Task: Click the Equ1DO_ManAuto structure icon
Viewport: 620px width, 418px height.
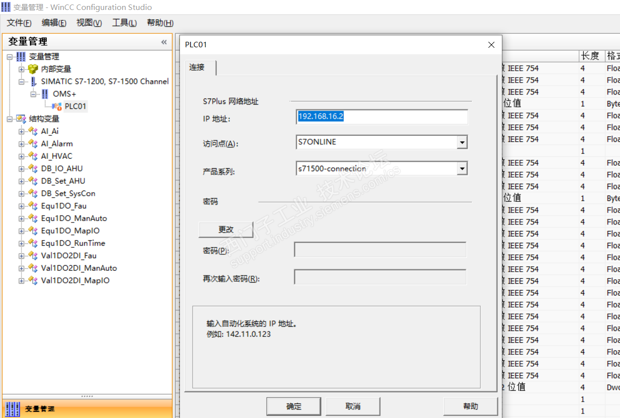Action: [33, 218]
